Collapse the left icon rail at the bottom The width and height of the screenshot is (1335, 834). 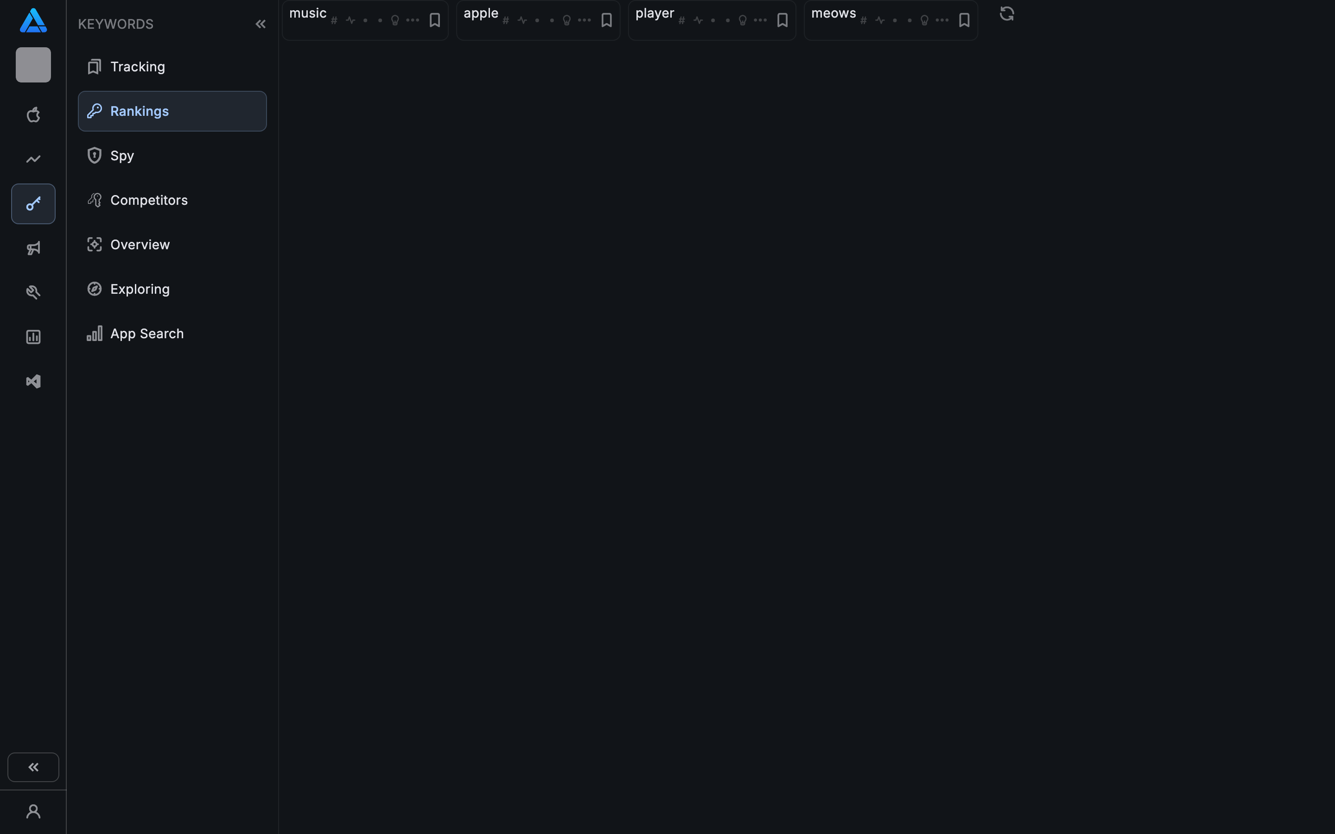(33, 767)
